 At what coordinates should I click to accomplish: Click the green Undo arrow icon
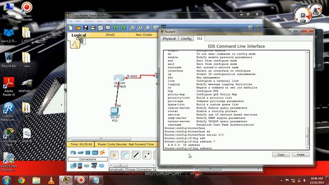point(115,28)
